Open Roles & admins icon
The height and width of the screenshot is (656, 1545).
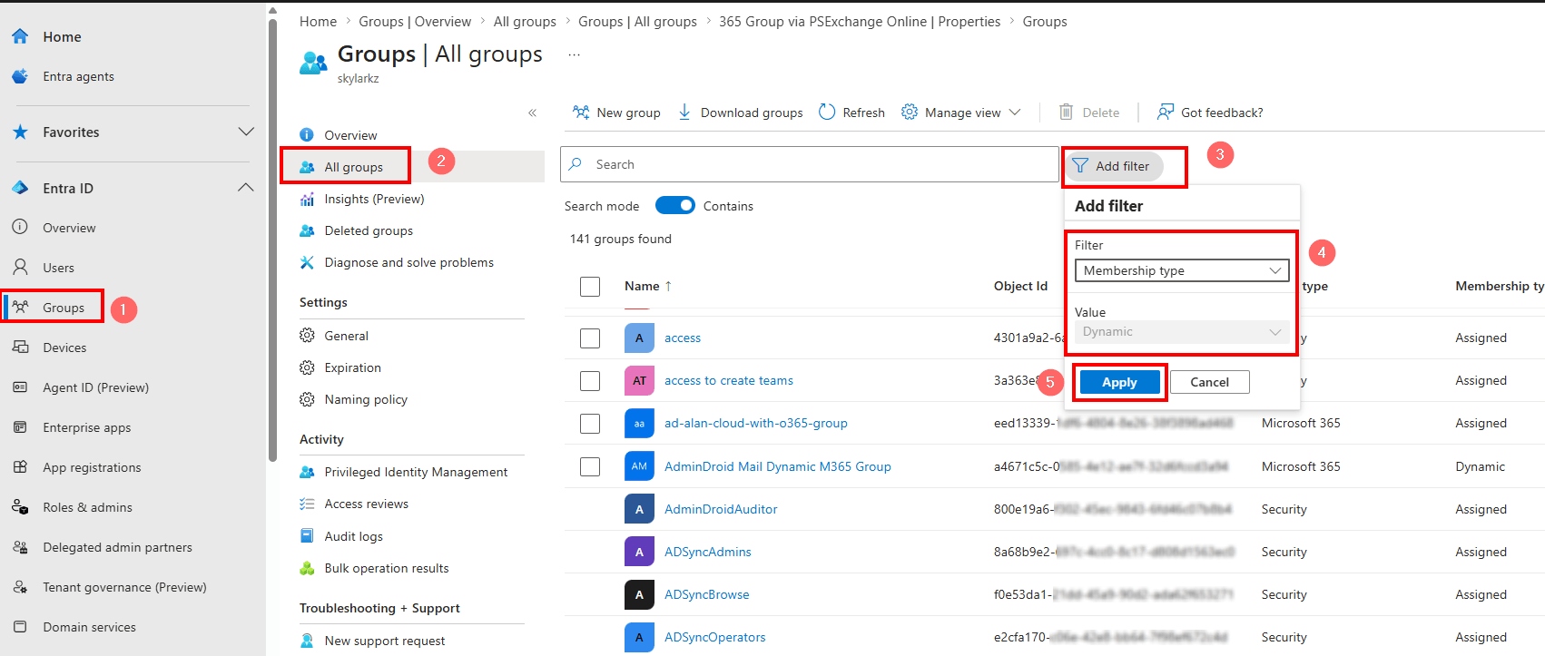pyautogui.click(x=20, y=507)
